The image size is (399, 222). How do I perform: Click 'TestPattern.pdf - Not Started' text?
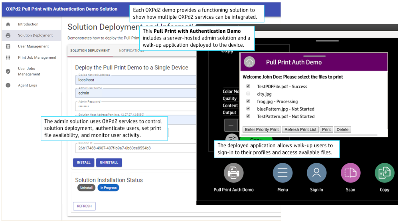pos(286,116)
